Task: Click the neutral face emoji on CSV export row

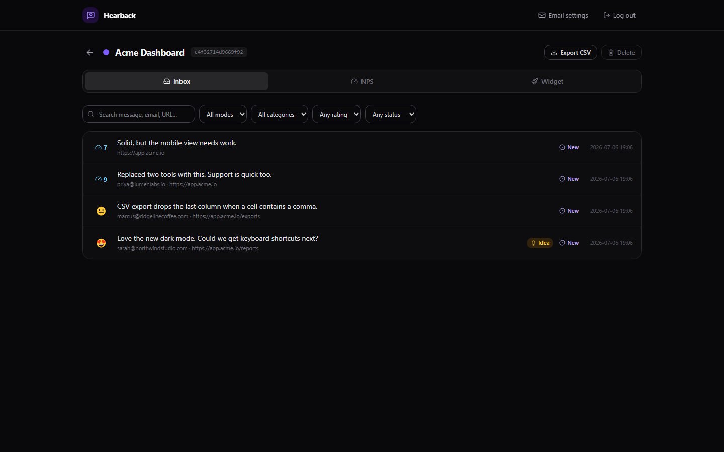Action: click(101, 211)
